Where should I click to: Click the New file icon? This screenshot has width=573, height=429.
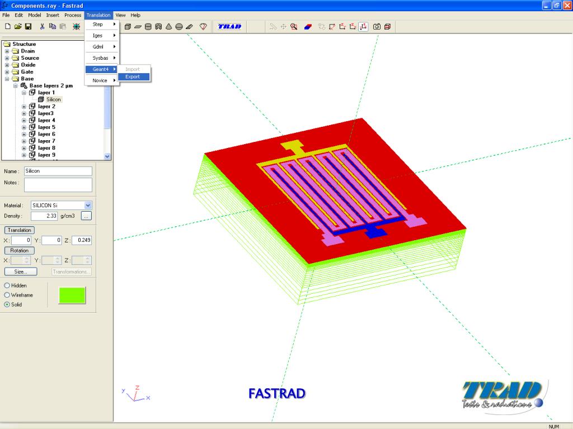[8, 26]
